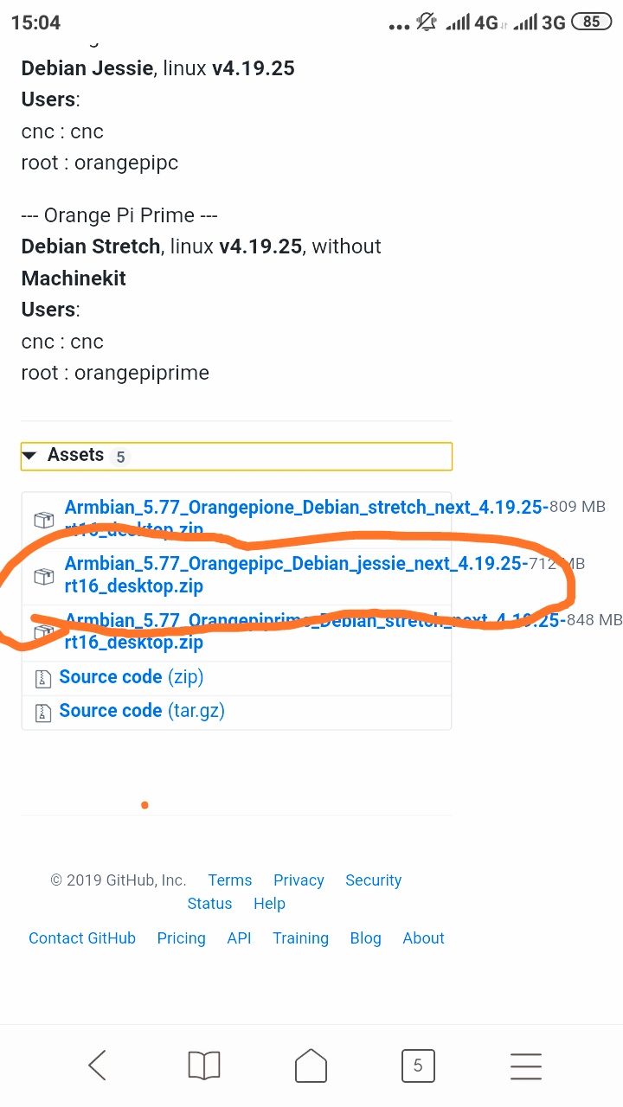Click the package icon beside Orangepipc asset
Image resolution: width=623 pixels, height=1107 pixels.
pos(43,575)
